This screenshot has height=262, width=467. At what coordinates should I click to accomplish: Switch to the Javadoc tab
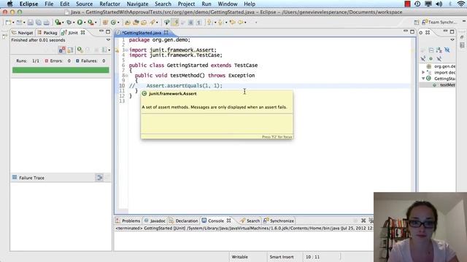pyautogui.click(x=155, y=221)
